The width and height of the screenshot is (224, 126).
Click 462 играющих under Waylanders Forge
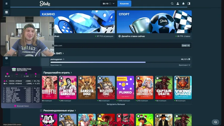click(x=104, y=101)
